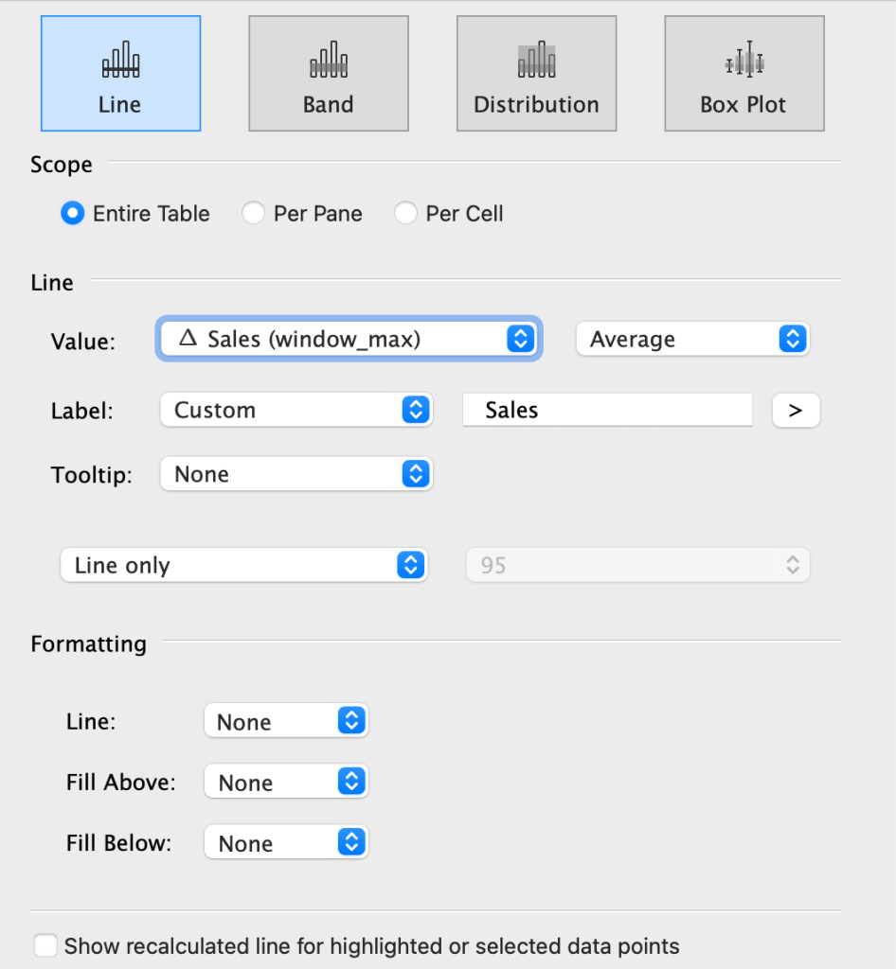
Task: Open the Line only dropdown
Action: (x=243, y=565)
